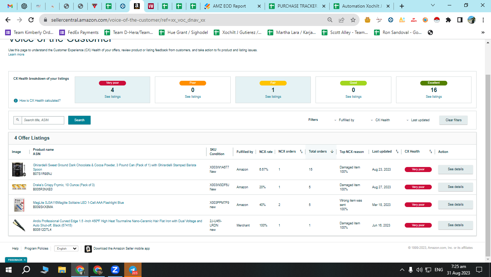Open the Hue Grant / Sighodel bookmark
The image size is (491, 277).
(183, 32)
